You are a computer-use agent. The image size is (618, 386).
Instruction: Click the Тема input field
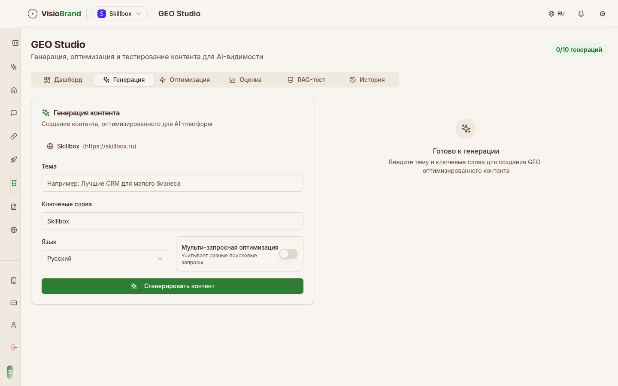point(173,183)
